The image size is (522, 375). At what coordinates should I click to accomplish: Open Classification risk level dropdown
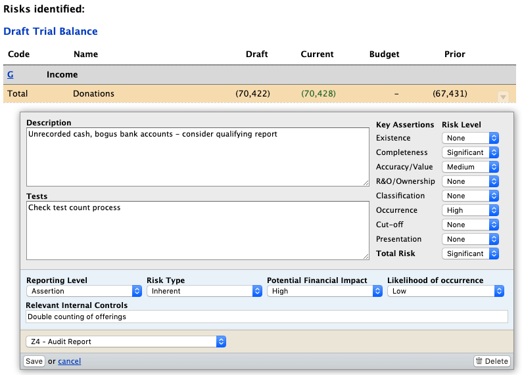[470, 196]
